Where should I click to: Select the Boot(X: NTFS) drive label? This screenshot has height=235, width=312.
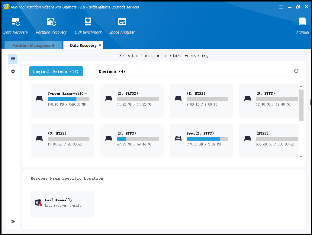(200, 133)
